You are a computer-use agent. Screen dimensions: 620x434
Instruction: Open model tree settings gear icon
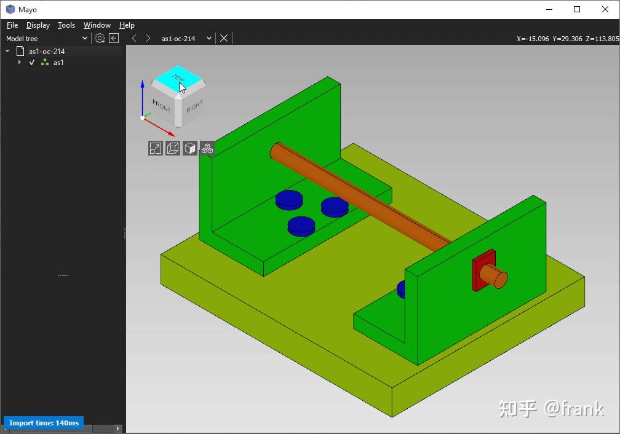tap(100, 38)
